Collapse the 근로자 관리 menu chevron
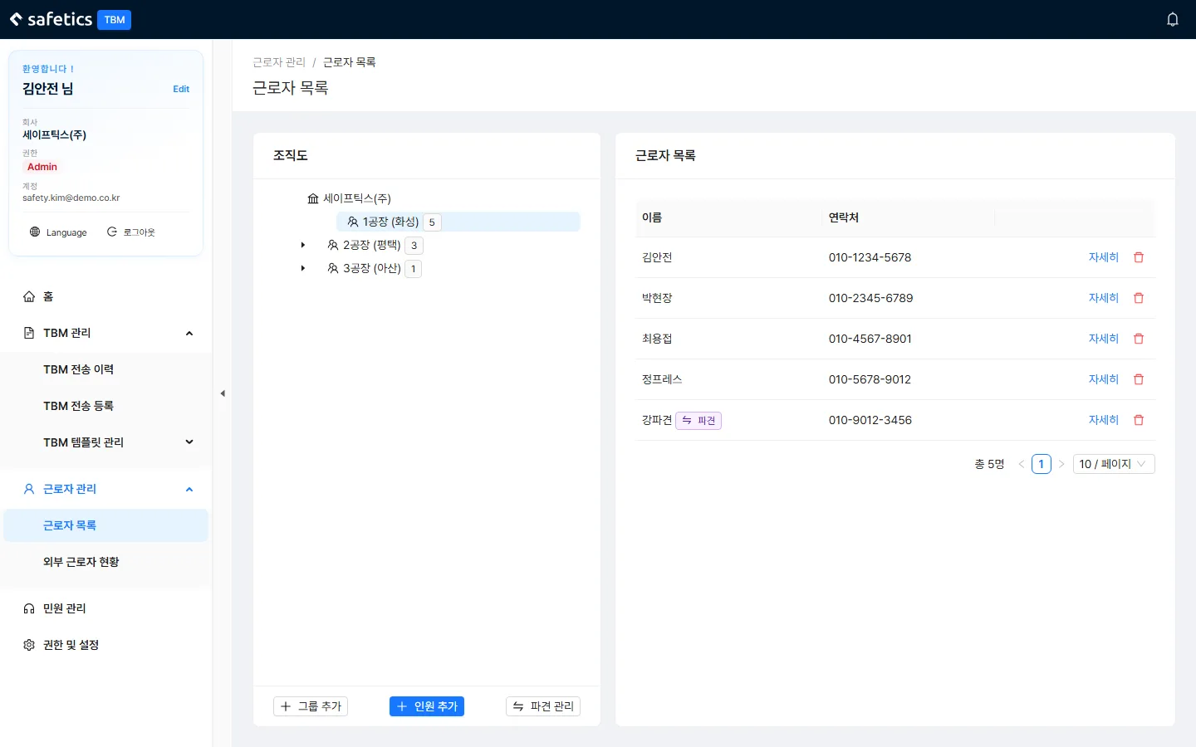This screenshot has width=1196, height=747. 189,489
